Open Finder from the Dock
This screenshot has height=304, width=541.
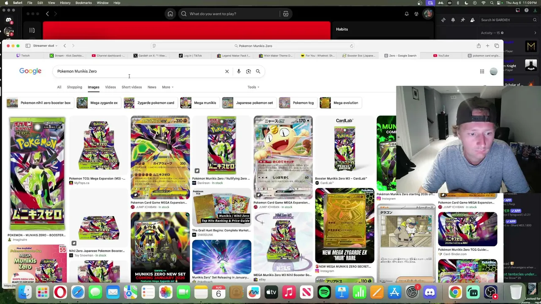[x=25, y=292]
